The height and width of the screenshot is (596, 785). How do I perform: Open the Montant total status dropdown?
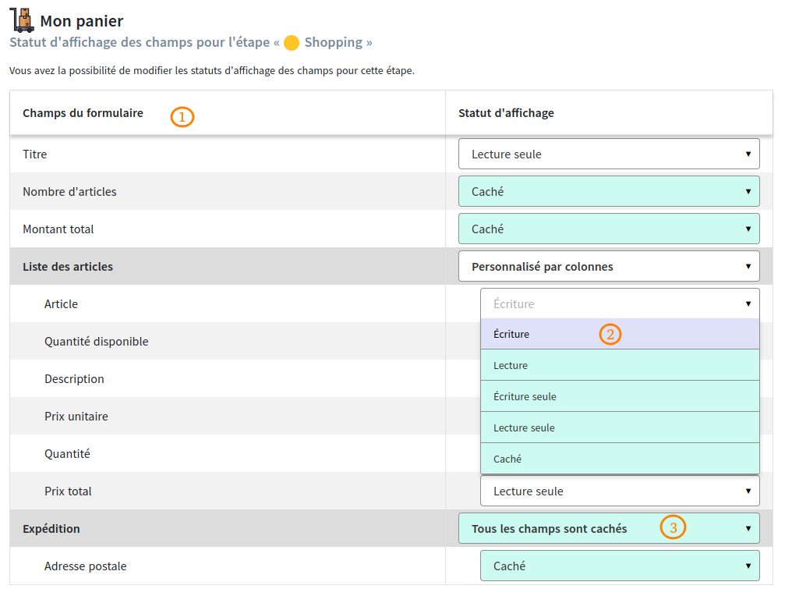[x=608, y=229]
